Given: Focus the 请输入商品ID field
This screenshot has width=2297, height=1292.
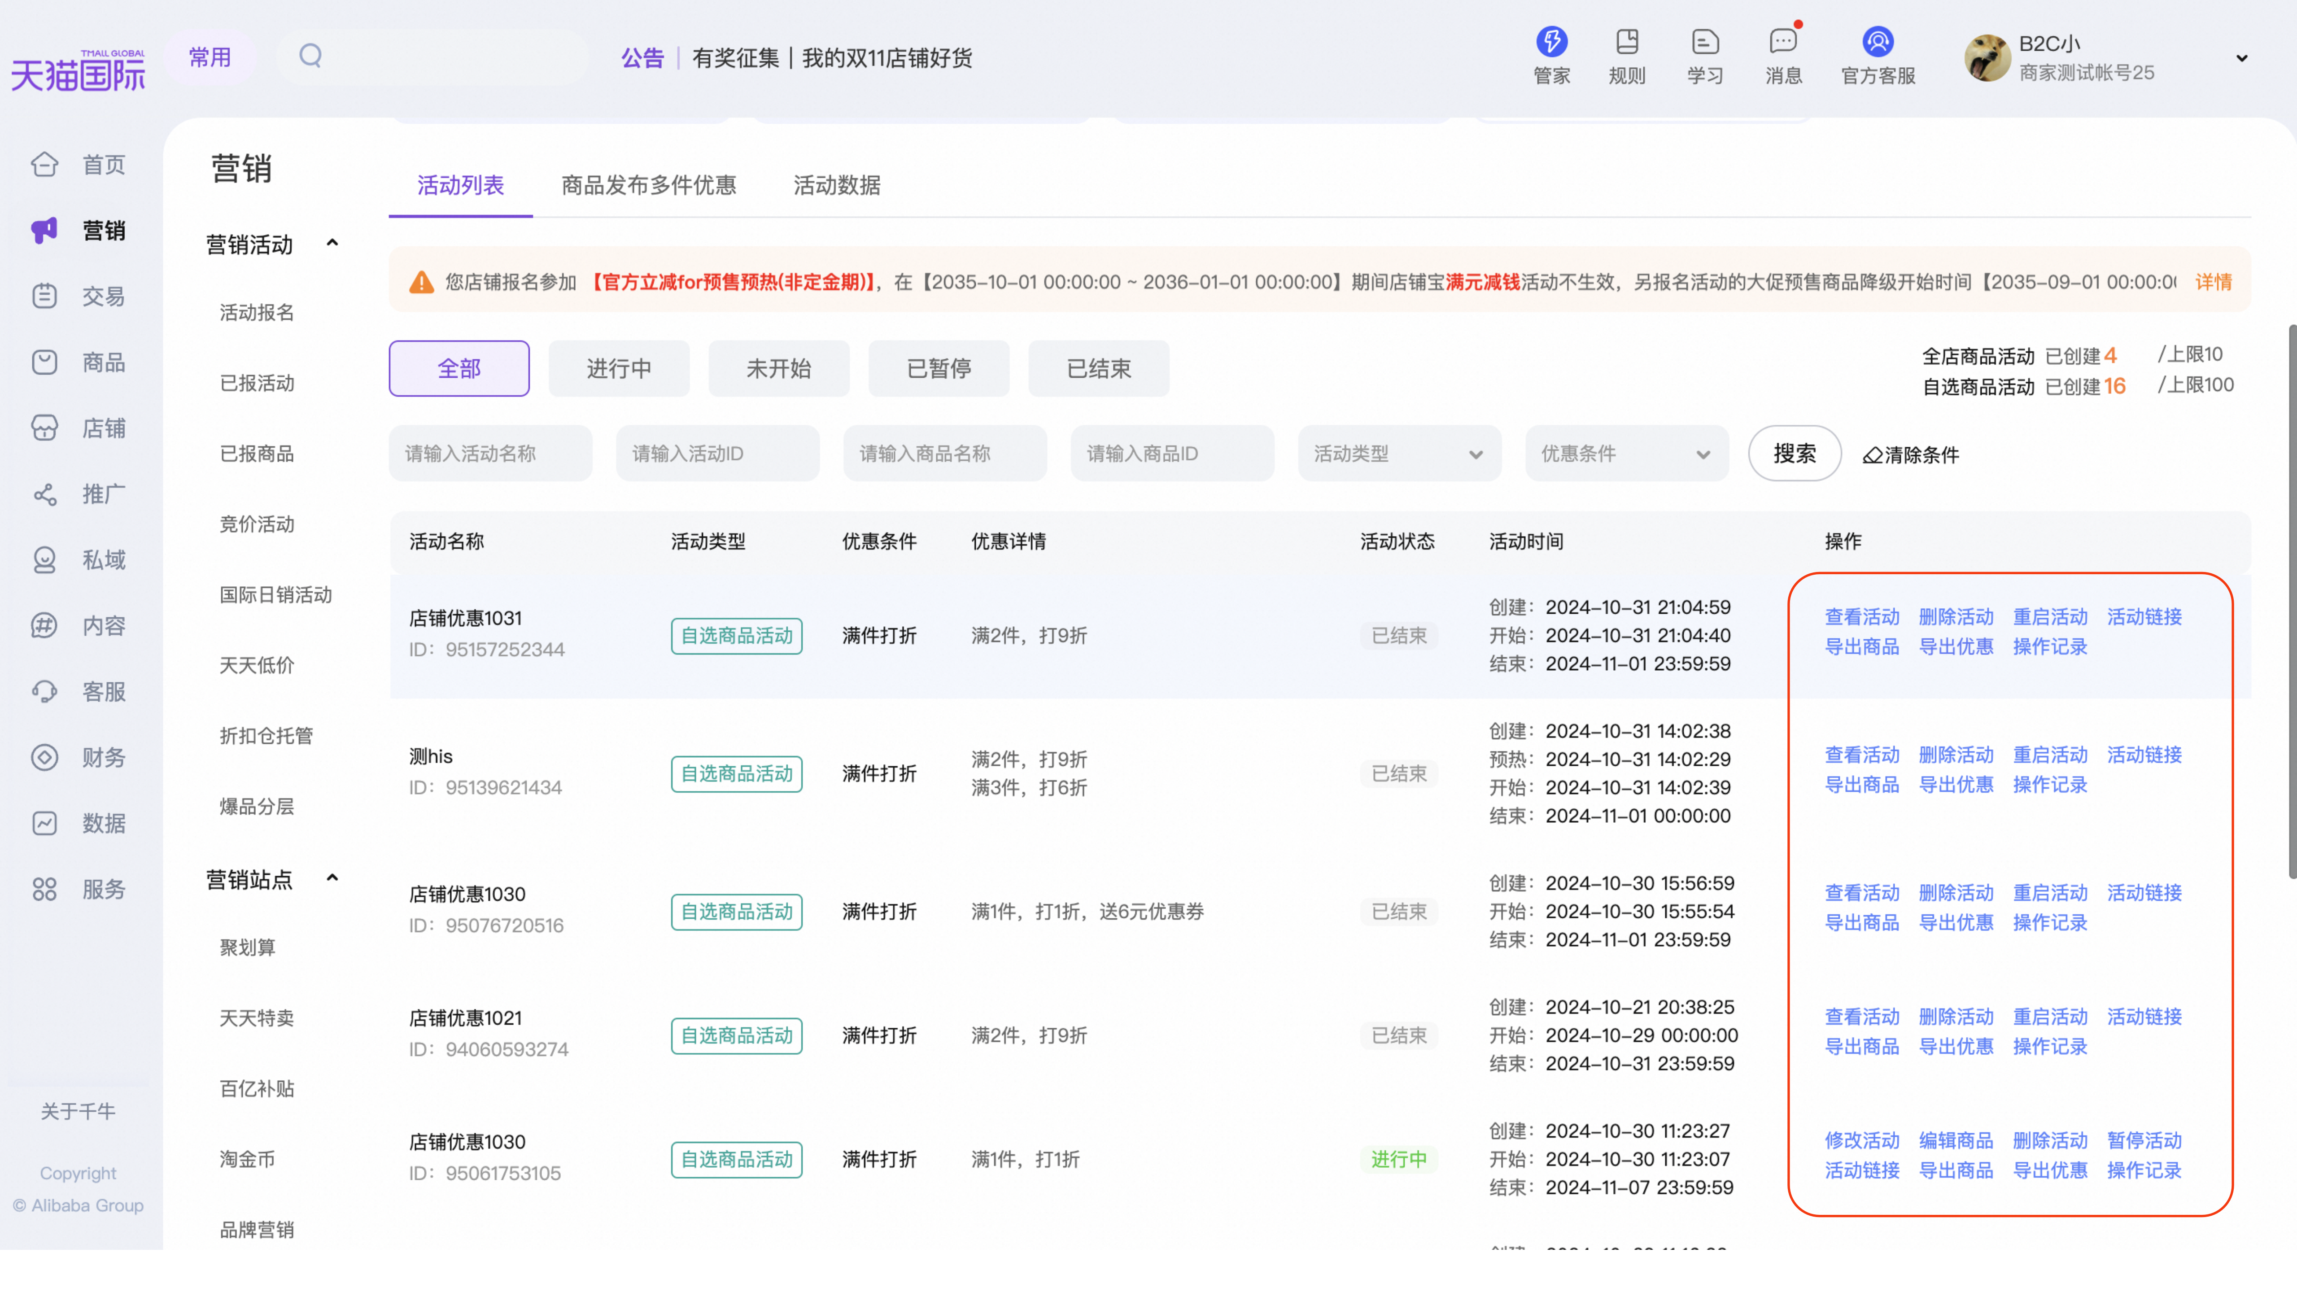Looking at the screenshot, I should pos(1173,454).
